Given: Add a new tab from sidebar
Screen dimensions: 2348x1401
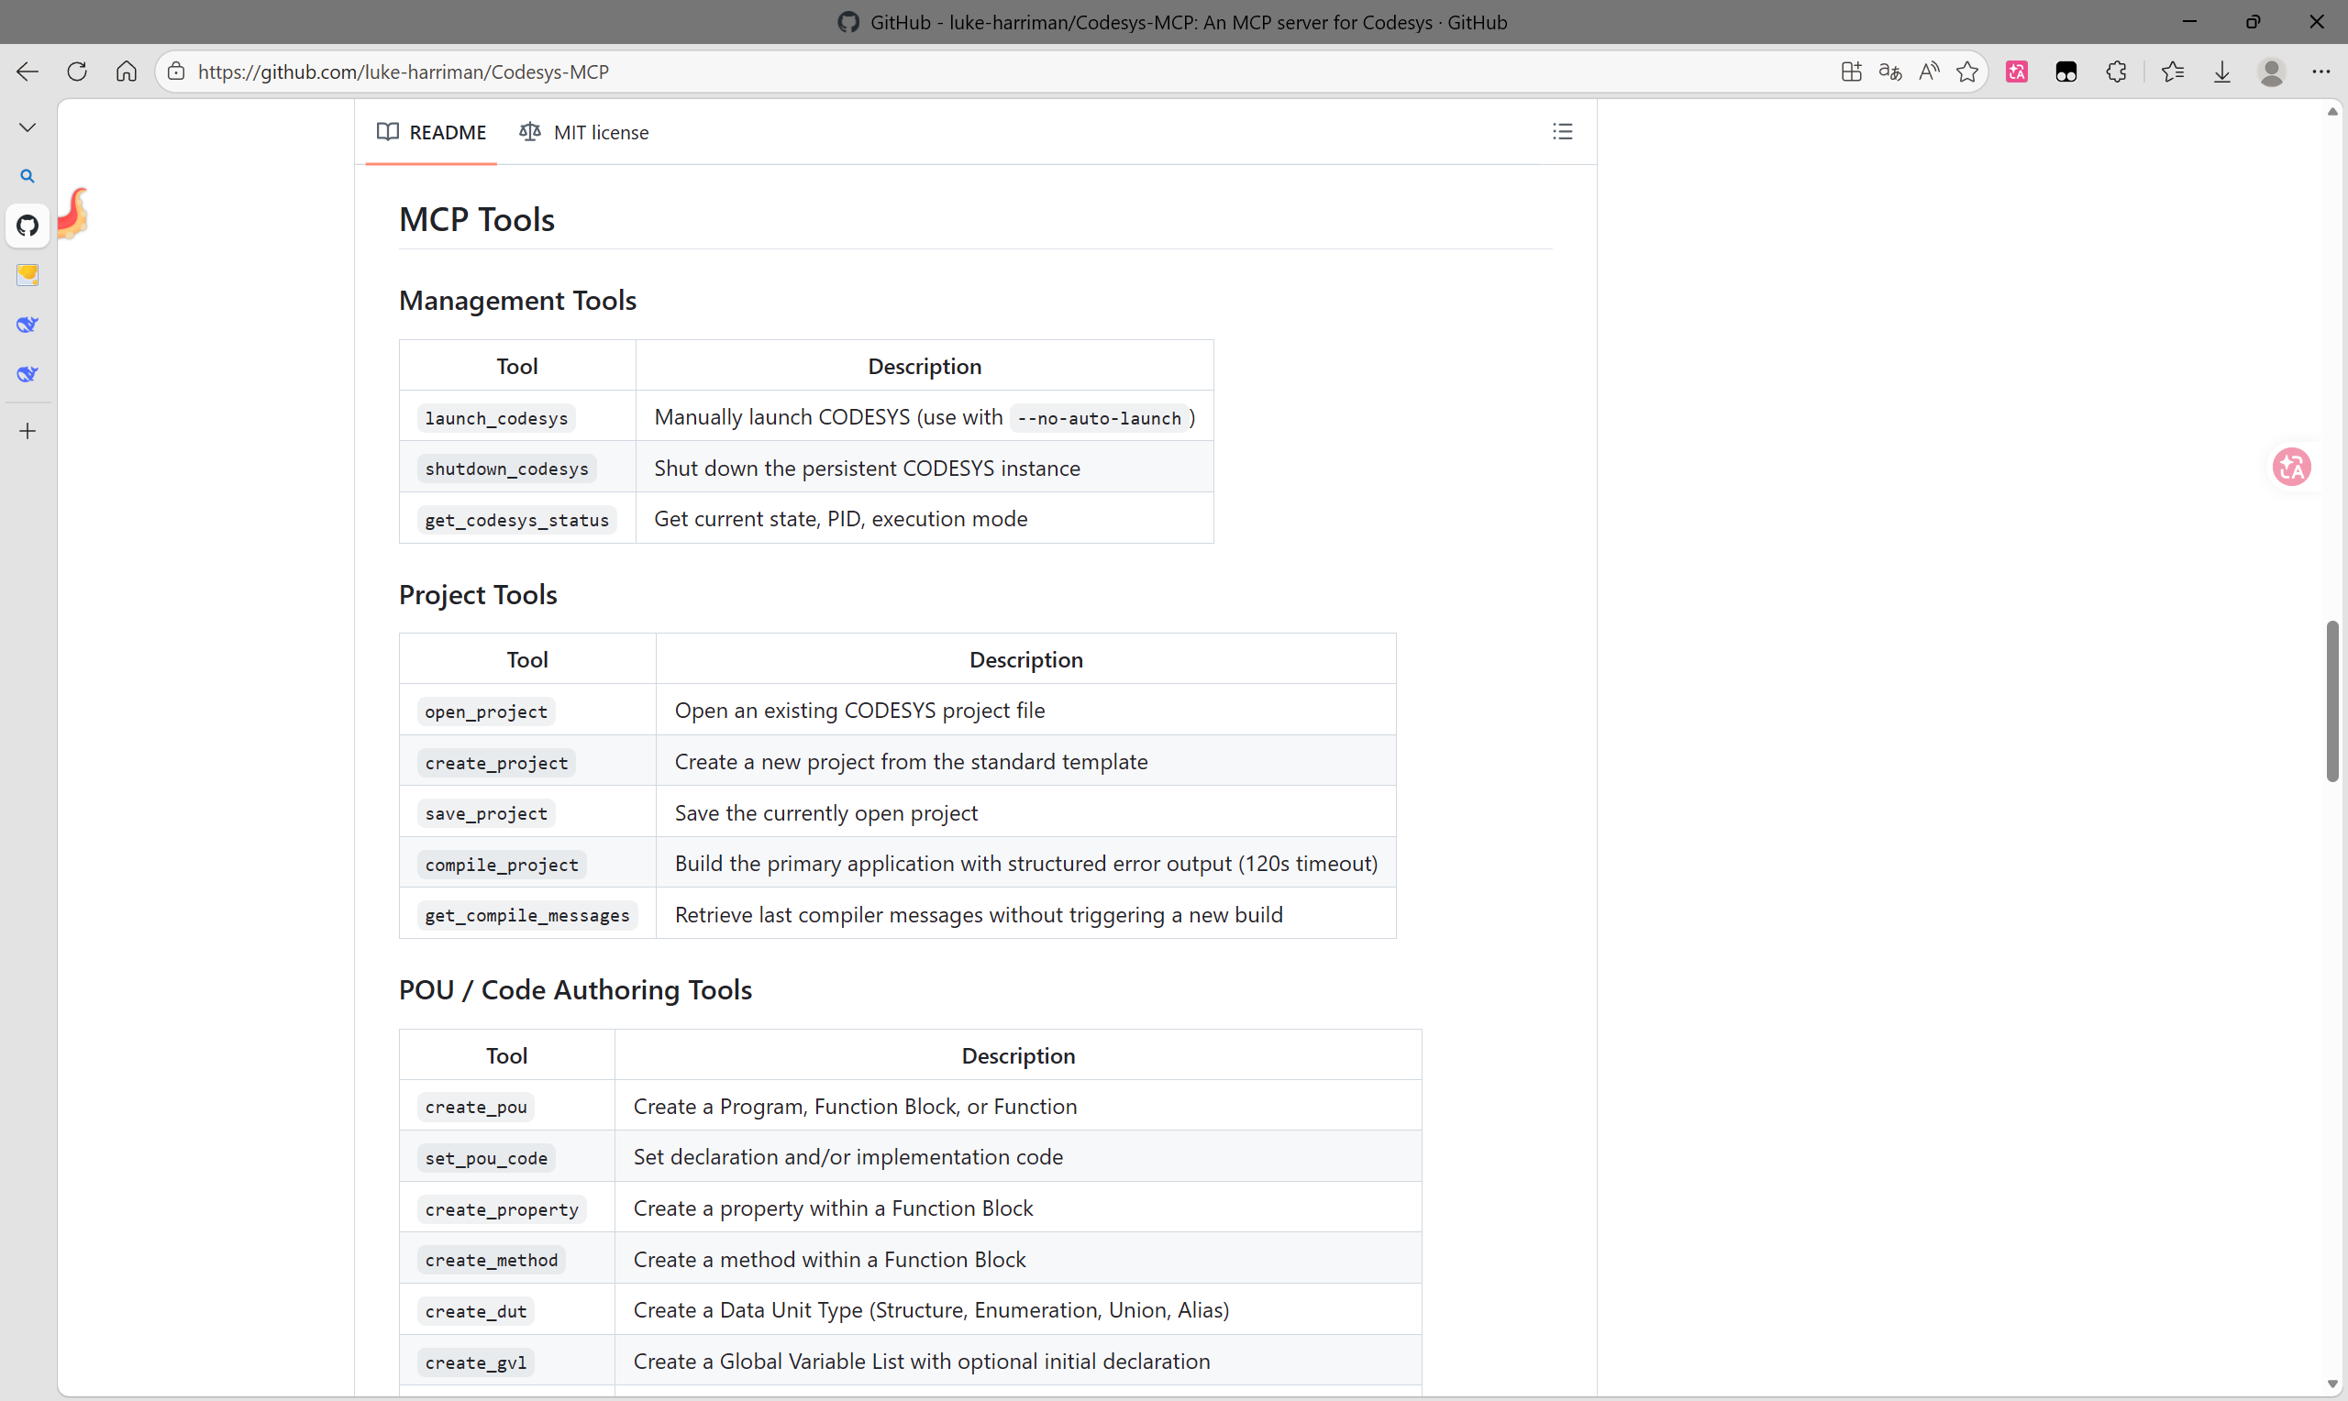Looking at the screenshot, I should [x=28, y=432].
